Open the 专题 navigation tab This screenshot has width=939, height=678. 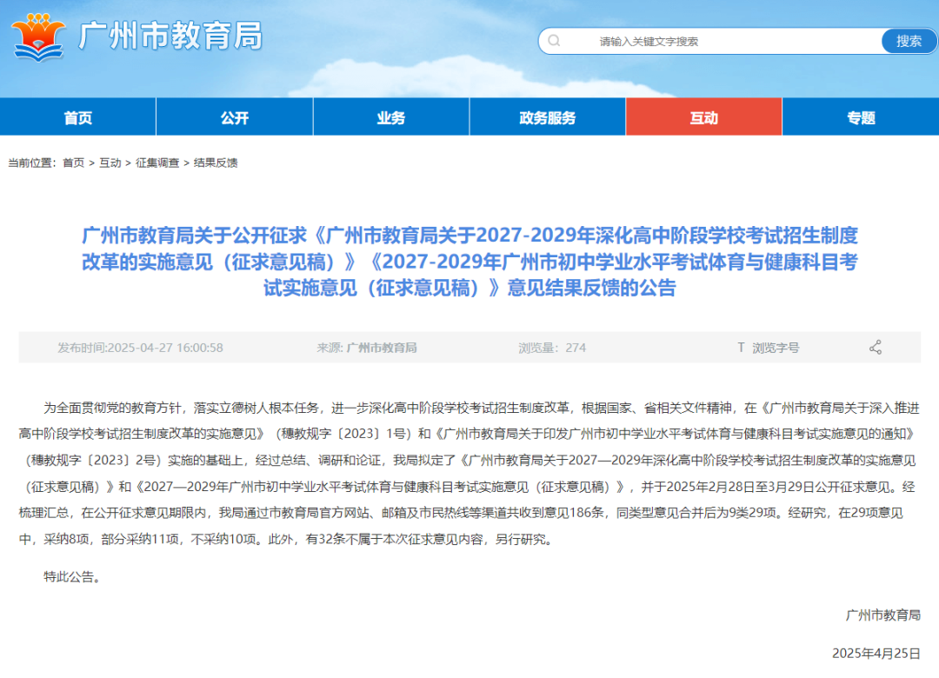[x=861, y=116]
